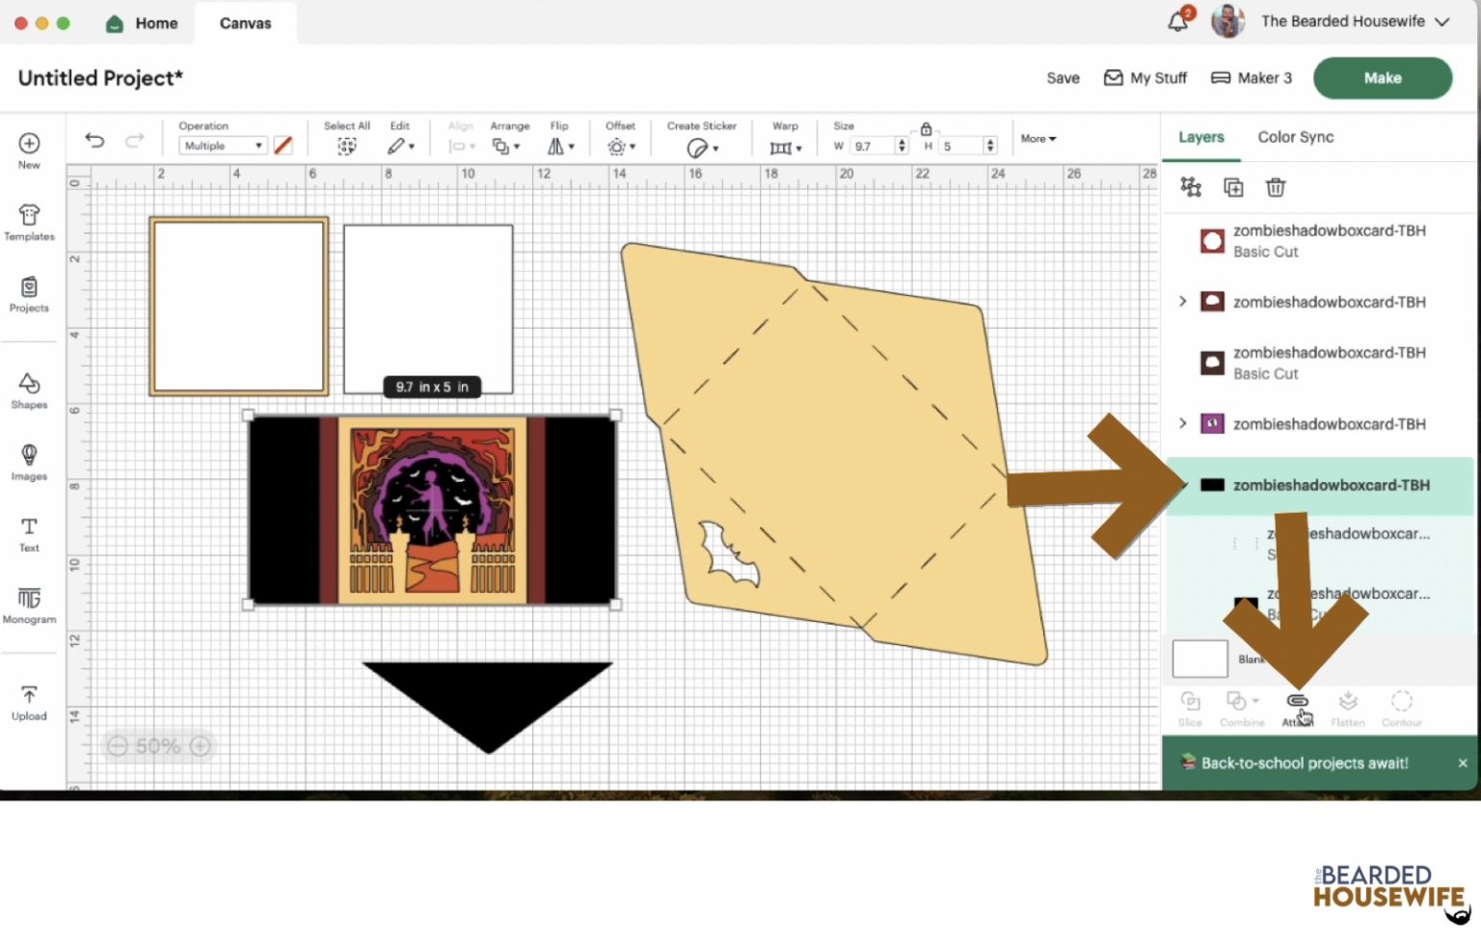The width and height of the screenshot is (1481, 941).
Task: Close the Back-to-school projects banner
Action: click(1463, 763)
